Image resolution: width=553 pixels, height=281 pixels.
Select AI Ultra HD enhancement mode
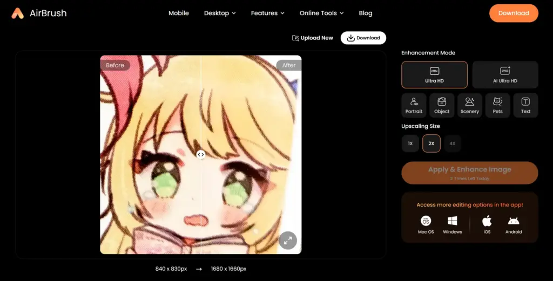point(505,74)
